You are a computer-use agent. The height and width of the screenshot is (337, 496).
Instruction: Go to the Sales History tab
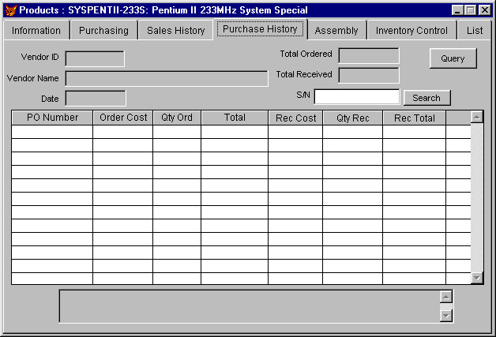click(175, 31)
